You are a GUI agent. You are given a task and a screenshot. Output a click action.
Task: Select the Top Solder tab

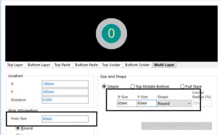pos(111,65)
